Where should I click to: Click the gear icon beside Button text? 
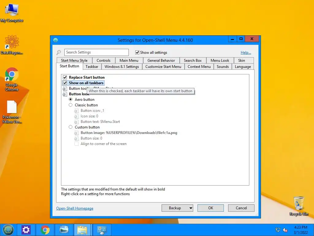76,122
